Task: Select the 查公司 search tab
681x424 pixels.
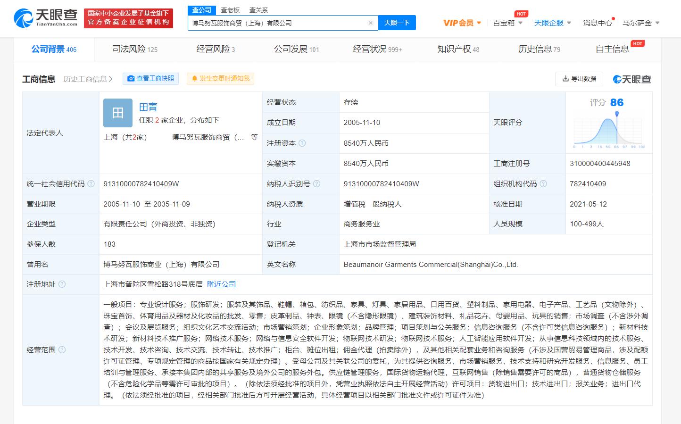Action: click(202, 10)
